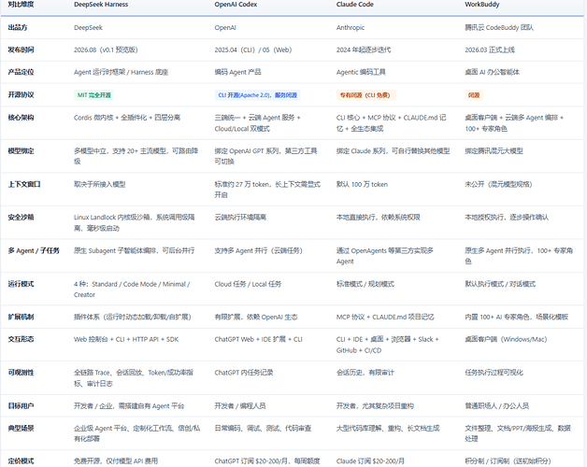Click the 会话历史，有限审计 cell
This screenshot has height=467, width=587.
tap(365, 373)
